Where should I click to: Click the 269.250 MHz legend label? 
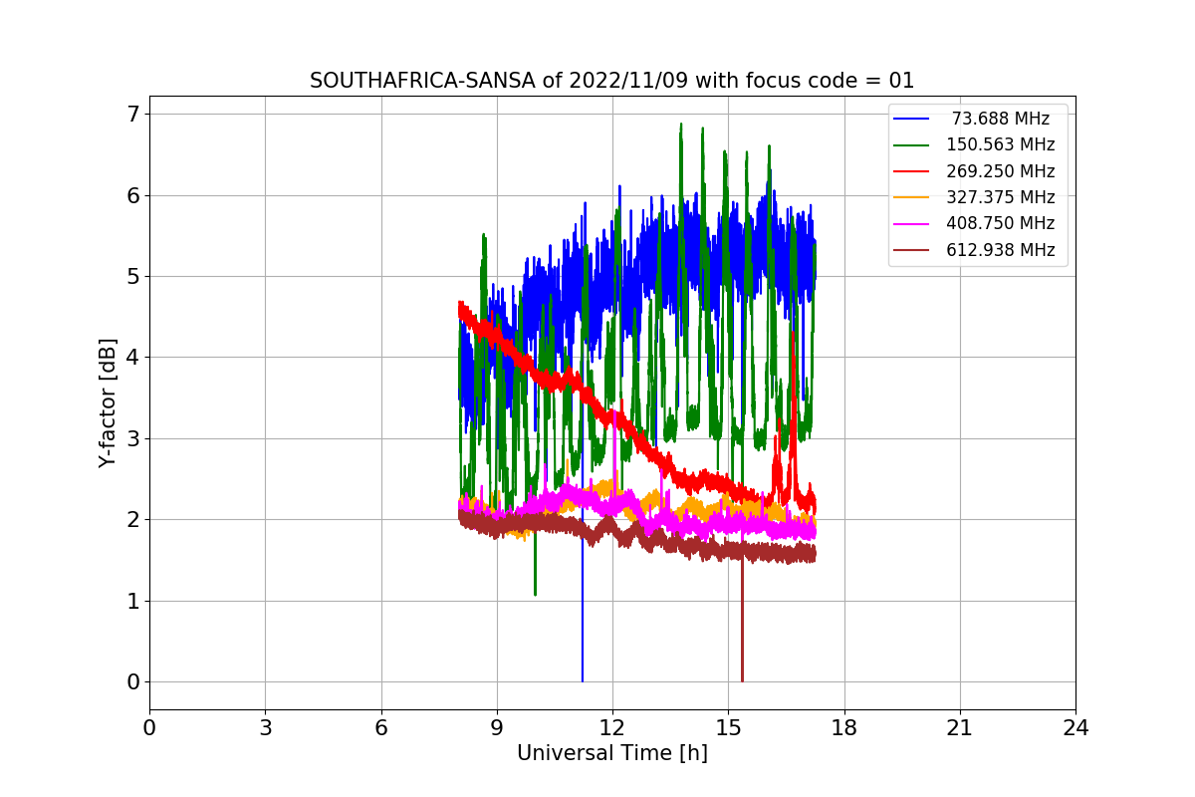click(x=1001, y=171)
